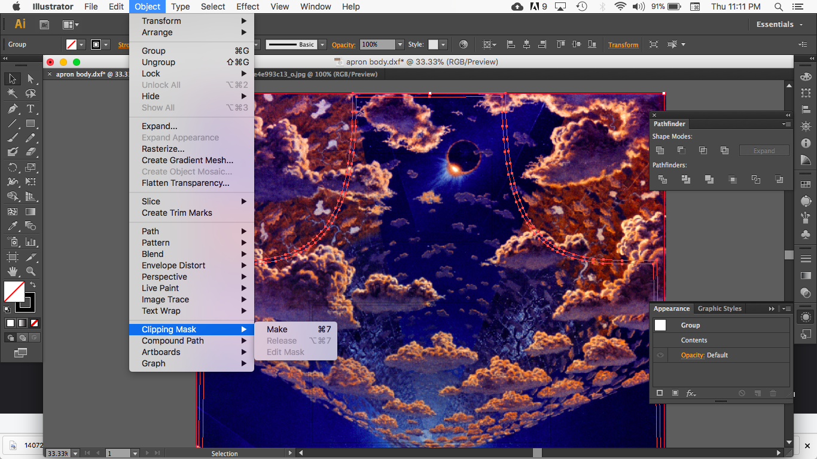Select the Eraser tool

(x=31, y=152)
